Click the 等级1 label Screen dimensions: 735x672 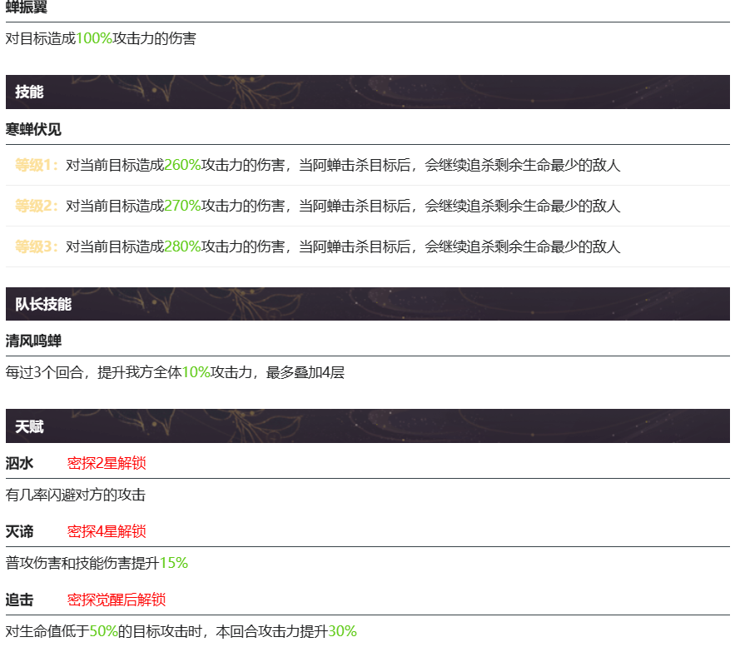pos(37,165)
